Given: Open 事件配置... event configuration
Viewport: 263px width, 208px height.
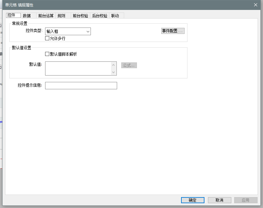Looking at the screenshot, I should click(173, 31).
